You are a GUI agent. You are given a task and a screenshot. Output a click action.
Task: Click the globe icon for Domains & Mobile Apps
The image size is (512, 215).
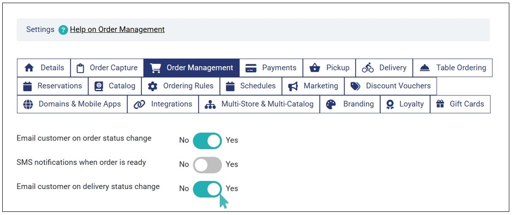28,104
